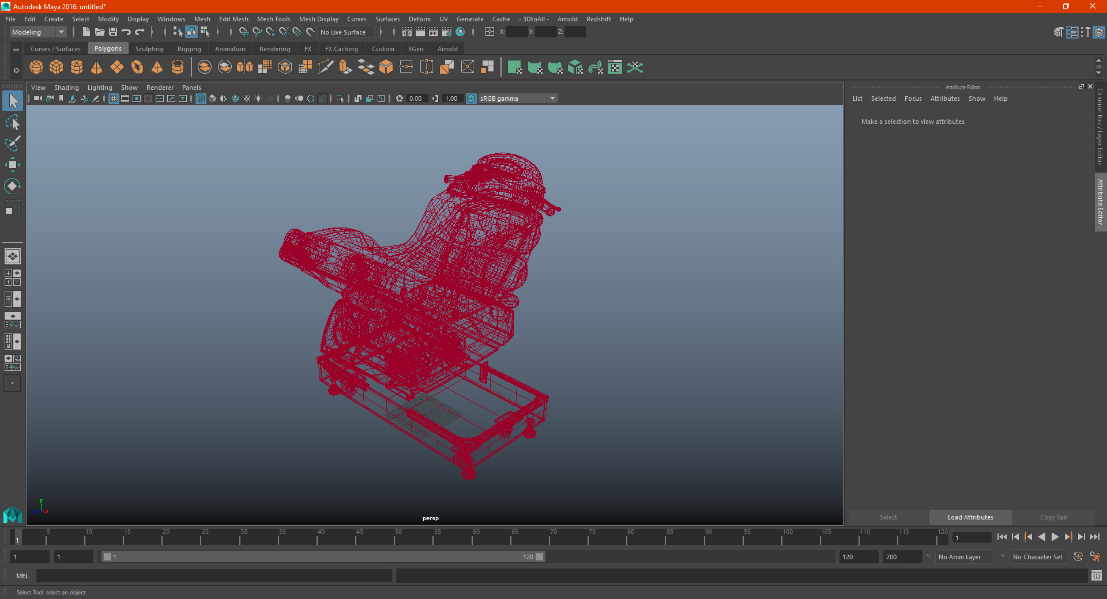This screenshot has width=1107, height=599.
Task: Create a polygon pyramid from the shelf
Action: click(157, 67)
